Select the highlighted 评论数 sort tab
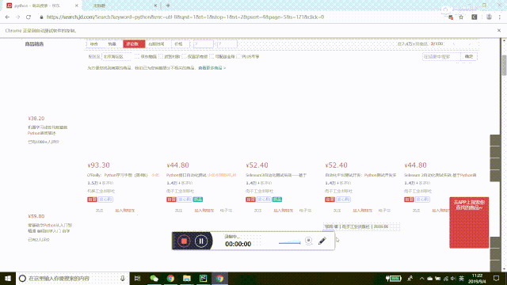The width and height of the screenshot is (507, 285). pyautogui.click(x=134, y=44)
